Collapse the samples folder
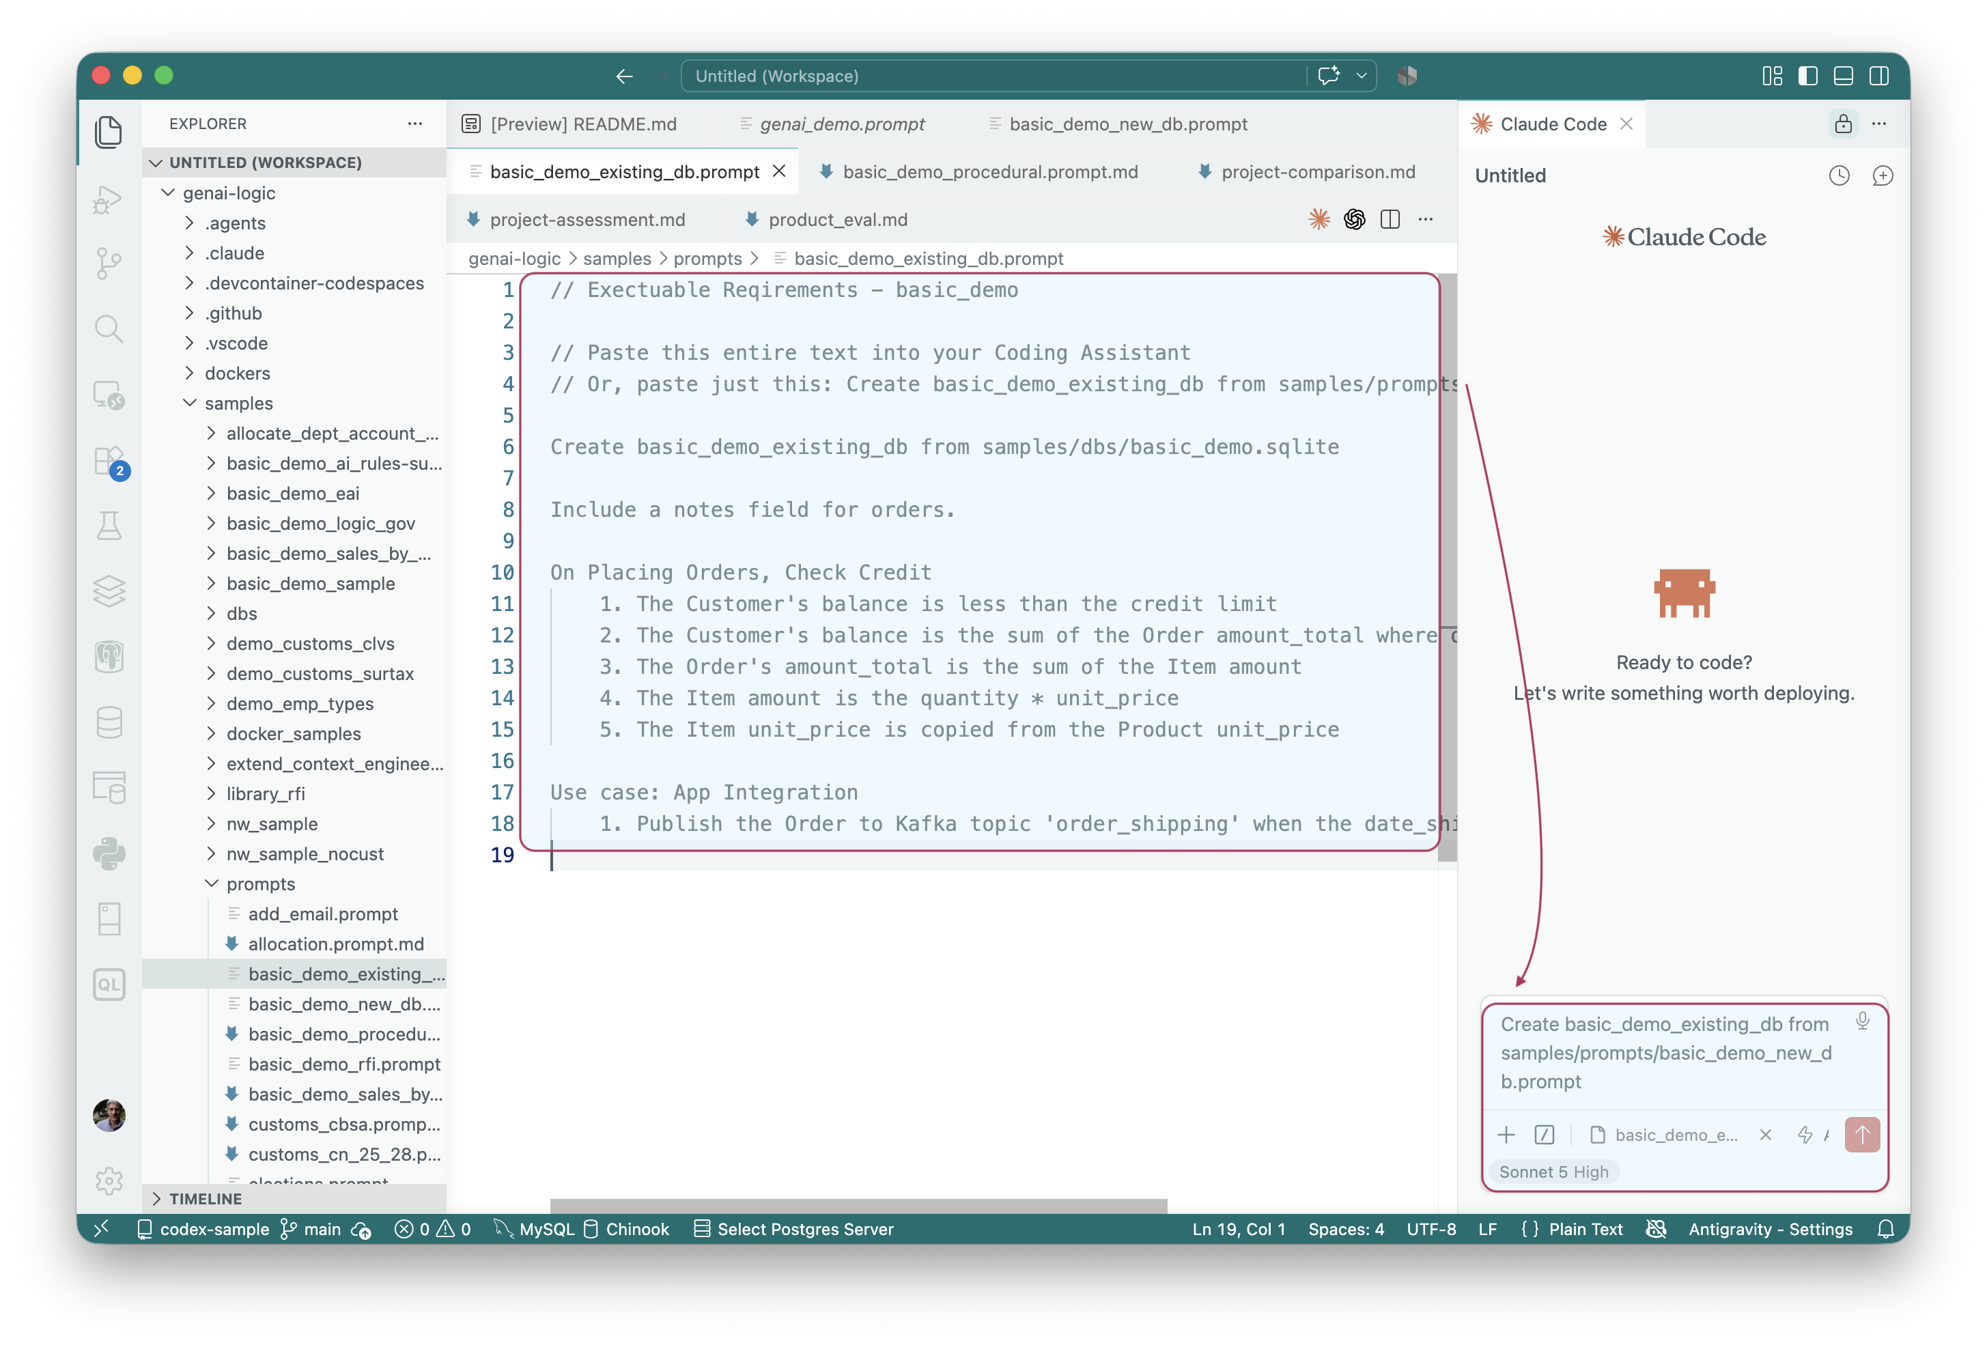Screen dimensions: 1987x1345 190,403
